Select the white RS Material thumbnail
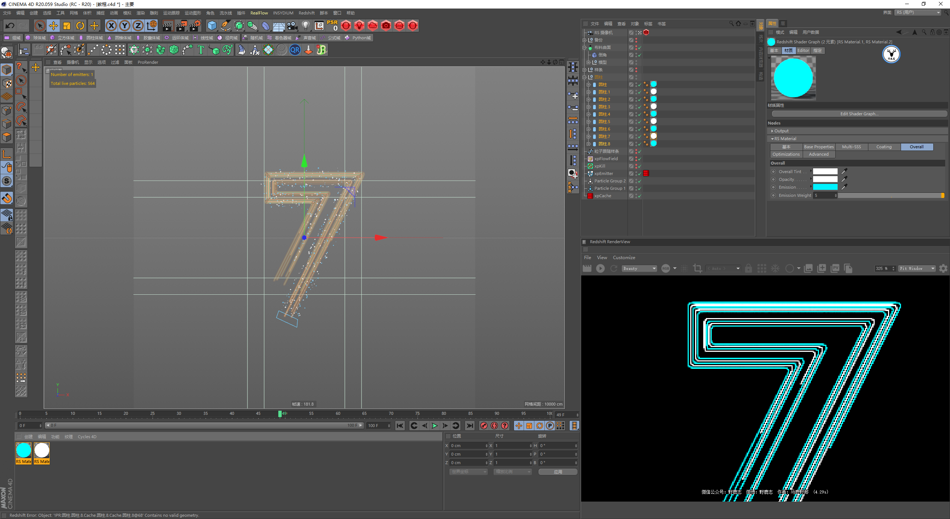The image size is (950, 519). (x=42, y=450)
